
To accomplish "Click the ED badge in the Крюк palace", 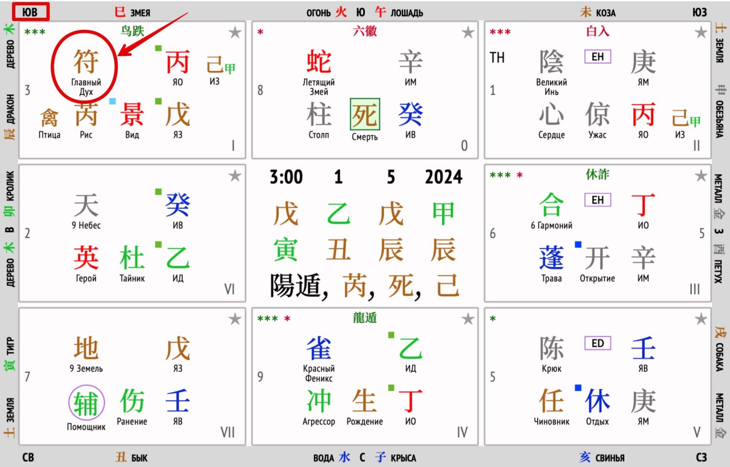I will (598, 343).
